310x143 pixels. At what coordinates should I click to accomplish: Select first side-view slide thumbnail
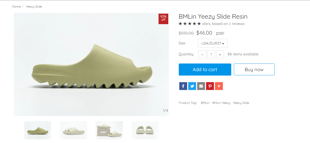38,130
